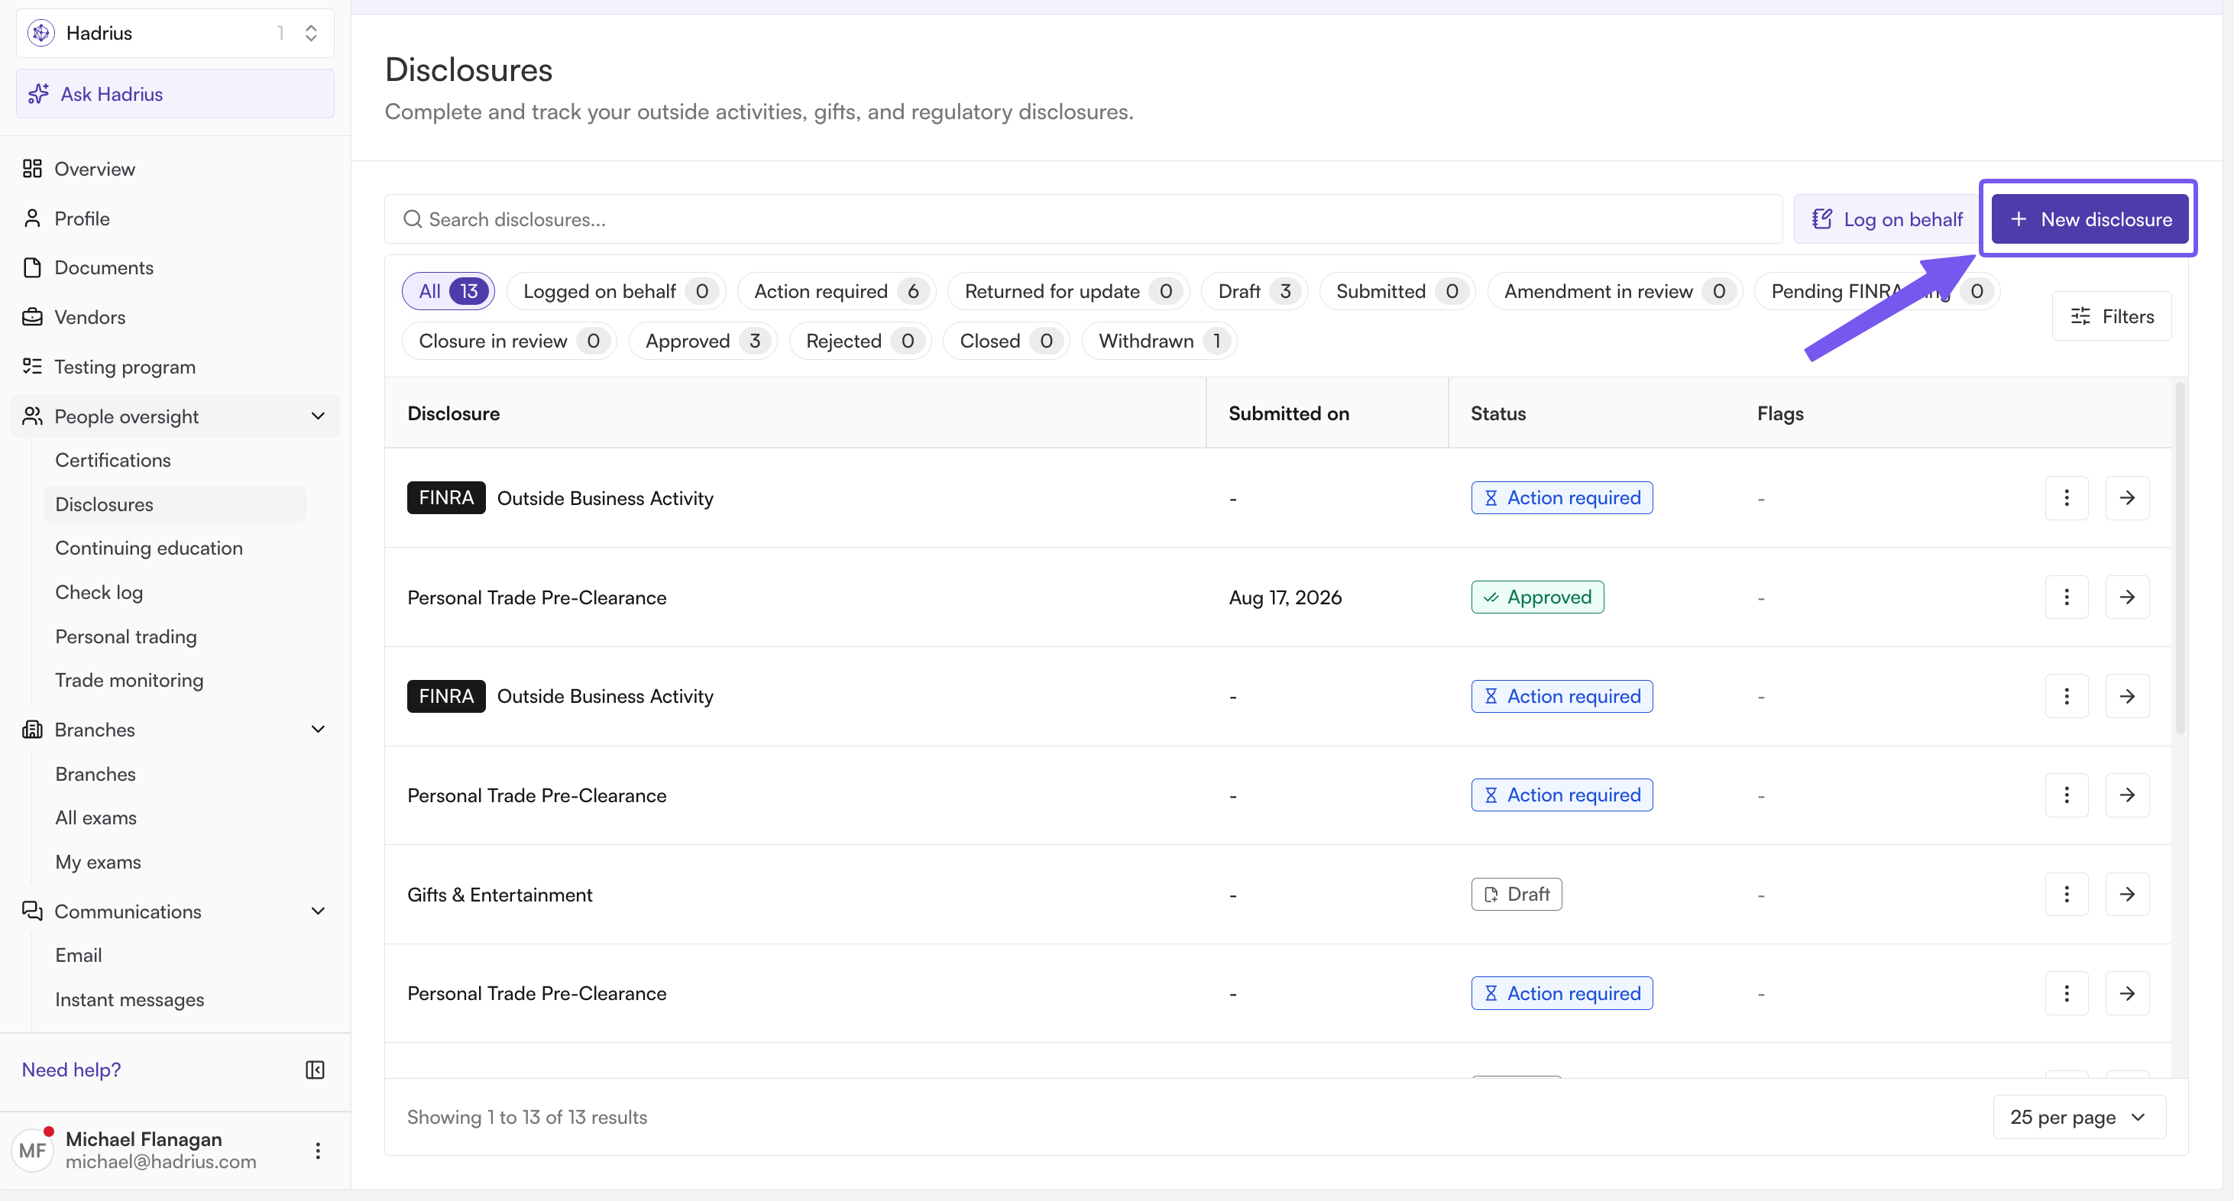This screenshot has height=1201, width=2234.
Task: Open Instant messages in sidebar
Action: (130, 999)
